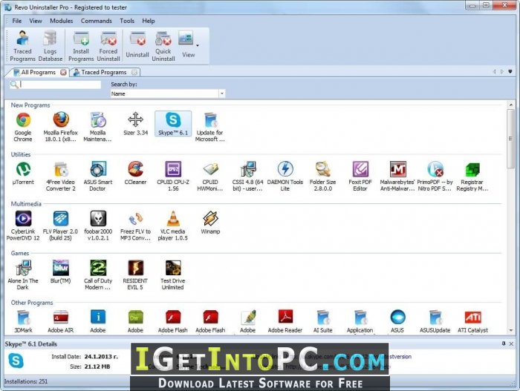Select the ATI Catalyst icon
Screen dimensions: 520x391
coord(472,321)
